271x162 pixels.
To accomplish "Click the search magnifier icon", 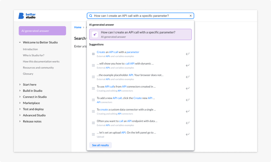I will (x=91, y=16).
